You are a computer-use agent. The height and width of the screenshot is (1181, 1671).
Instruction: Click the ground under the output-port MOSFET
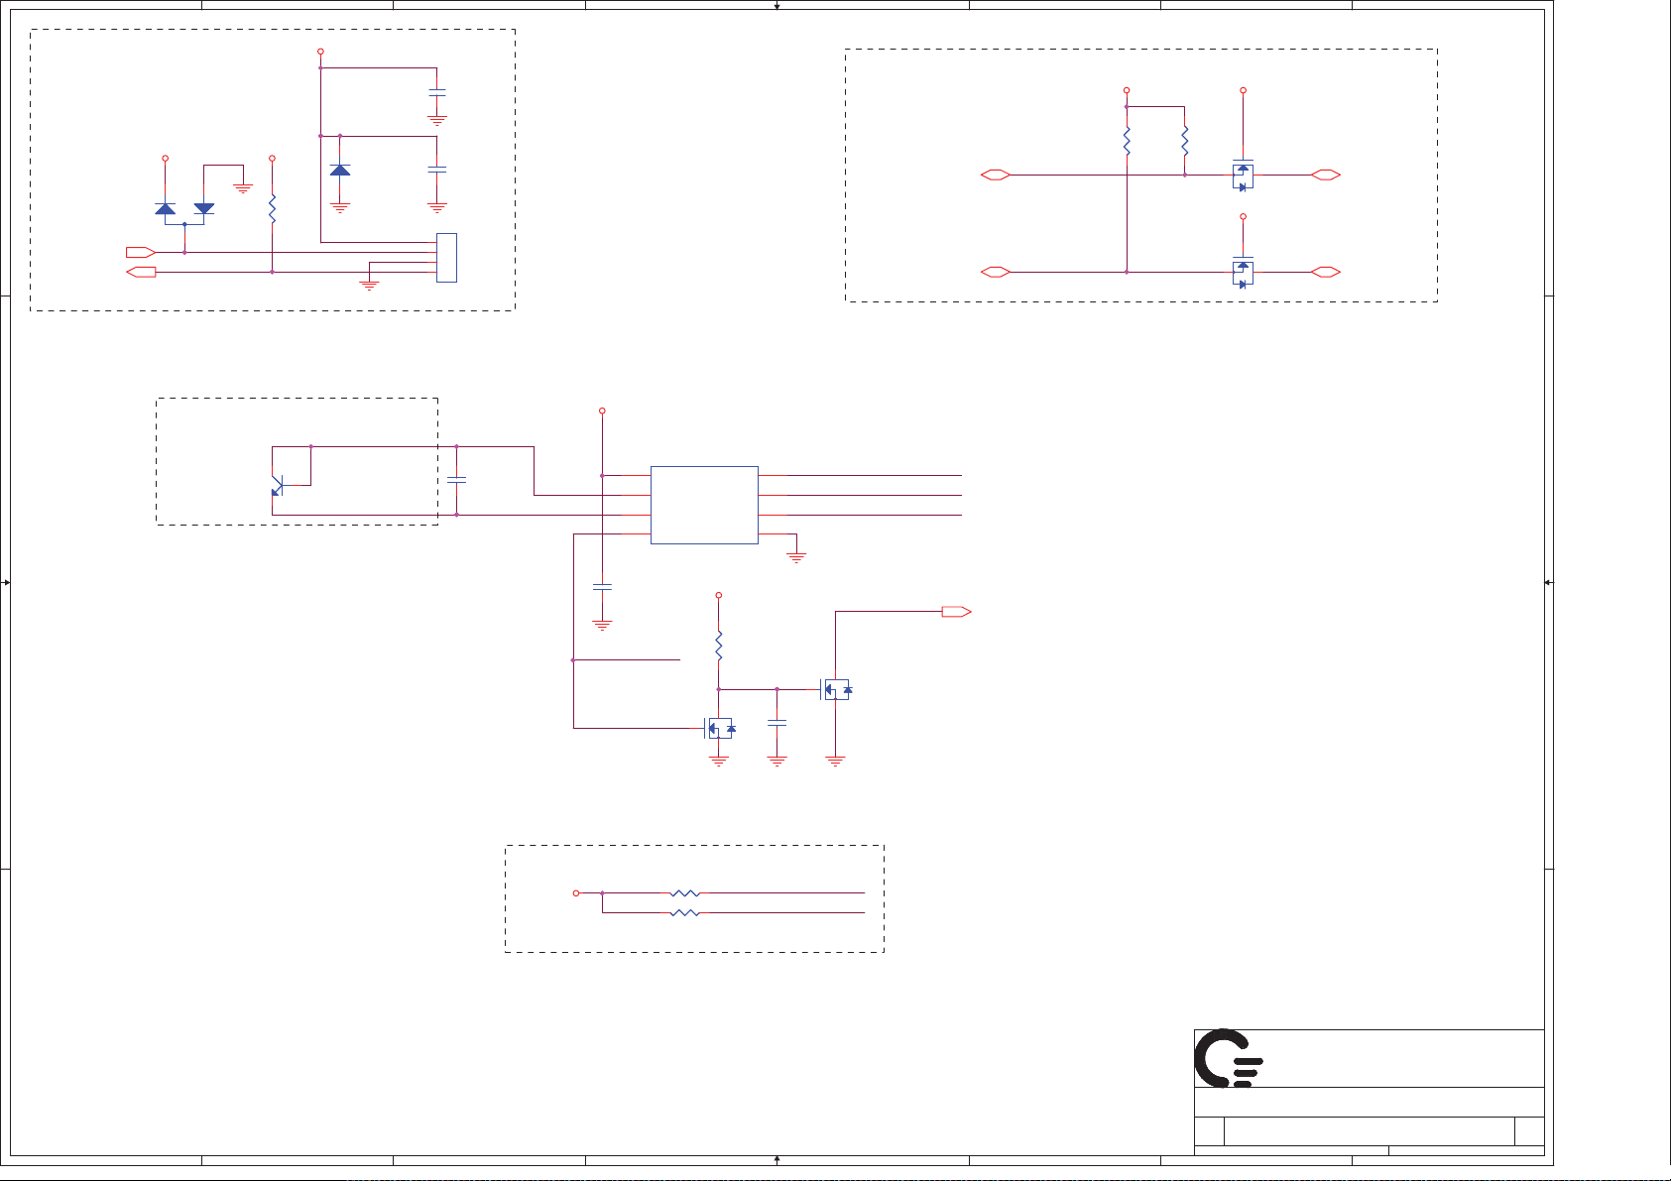click(x=836, y=762)
